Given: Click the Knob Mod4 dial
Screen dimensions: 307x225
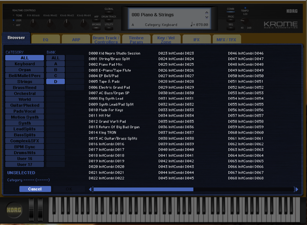Looking at the screenshot, I should 84,23.
